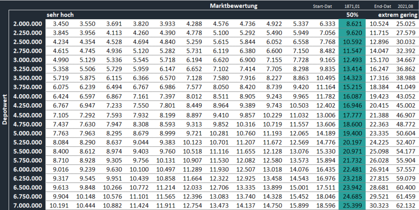Select row header 4.750.000

tap(28, 124)
